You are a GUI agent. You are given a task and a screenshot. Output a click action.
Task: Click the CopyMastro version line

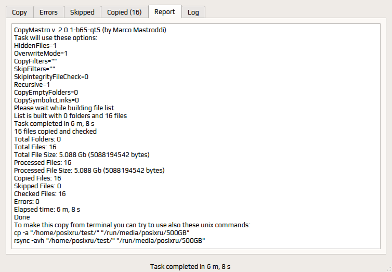click(90, 30)
